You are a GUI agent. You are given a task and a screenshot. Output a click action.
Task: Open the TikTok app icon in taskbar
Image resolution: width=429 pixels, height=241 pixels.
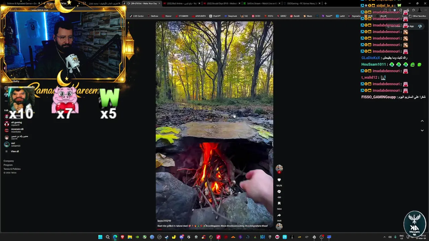click(x=218, y=237)
